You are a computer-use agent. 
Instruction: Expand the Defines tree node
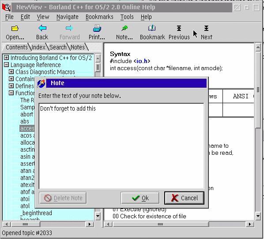[11, 86]
